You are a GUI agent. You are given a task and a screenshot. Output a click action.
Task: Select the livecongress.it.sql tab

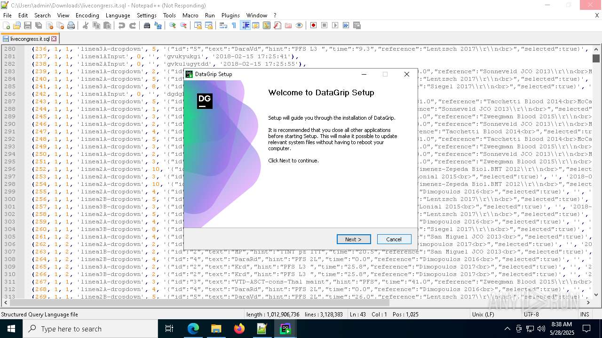(30, 39)
